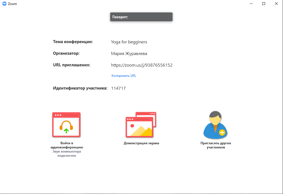Click the Организатор: label

pyautogui.click(x=66, y=53)
